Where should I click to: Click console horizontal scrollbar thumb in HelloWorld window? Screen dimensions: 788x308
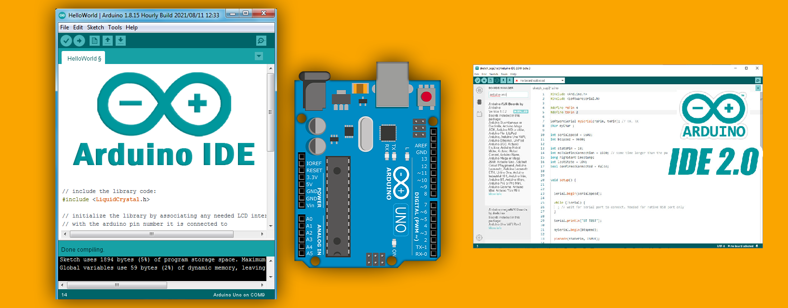point(117,285)
